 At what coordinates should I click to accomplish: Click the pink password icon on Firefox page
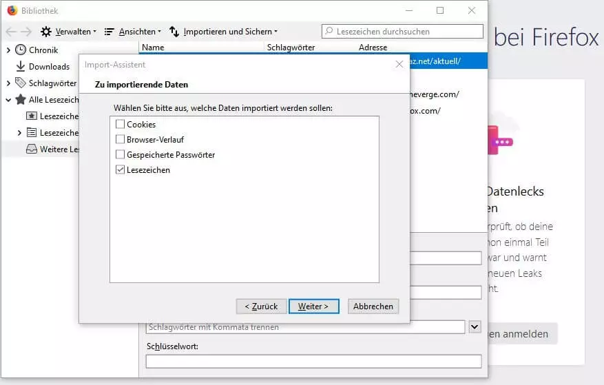pos(500,140)
